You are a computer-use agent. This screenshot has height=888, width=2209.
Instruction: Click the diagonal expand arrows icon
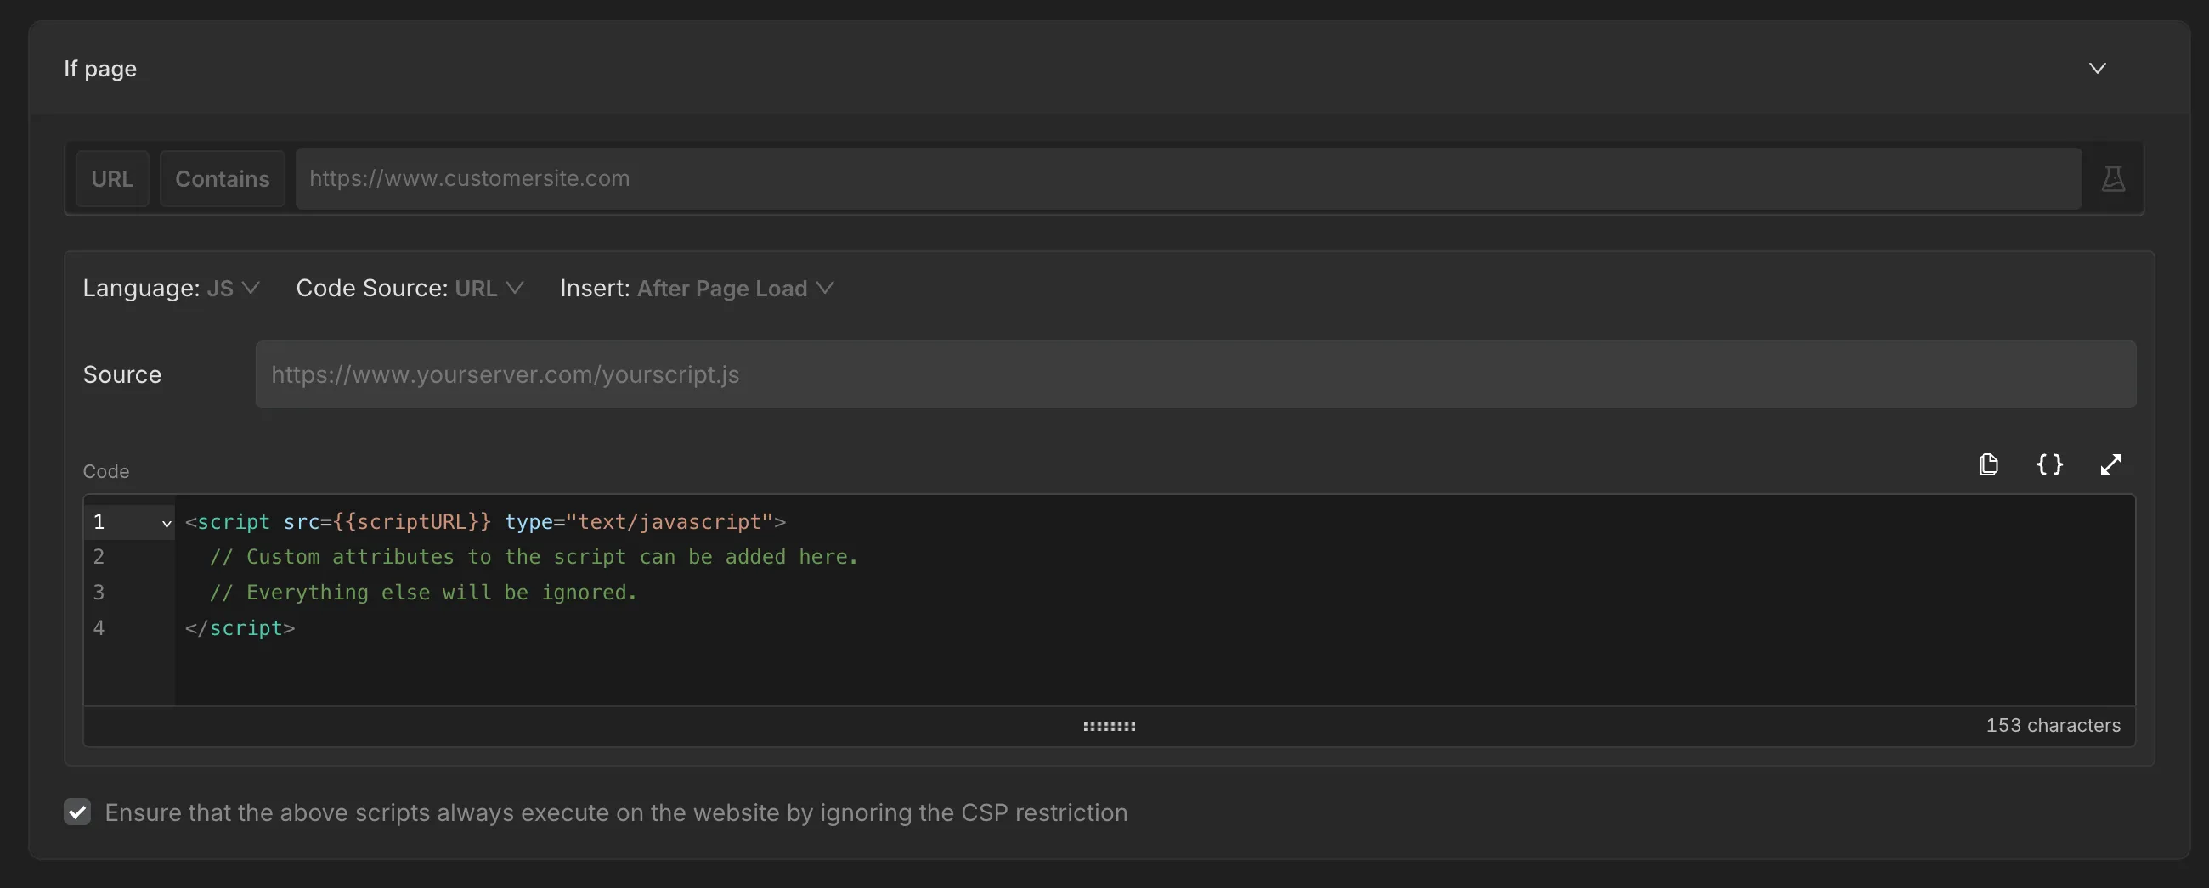[x=2111, y=464]
